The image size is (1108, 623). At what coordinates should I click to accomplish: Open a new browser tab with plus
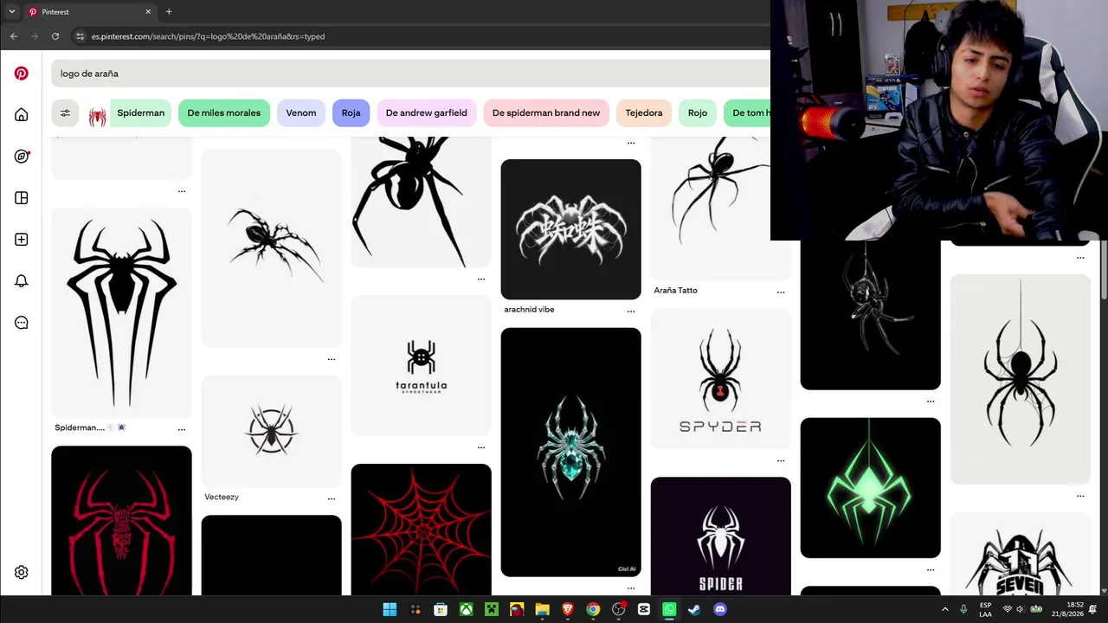169,12
